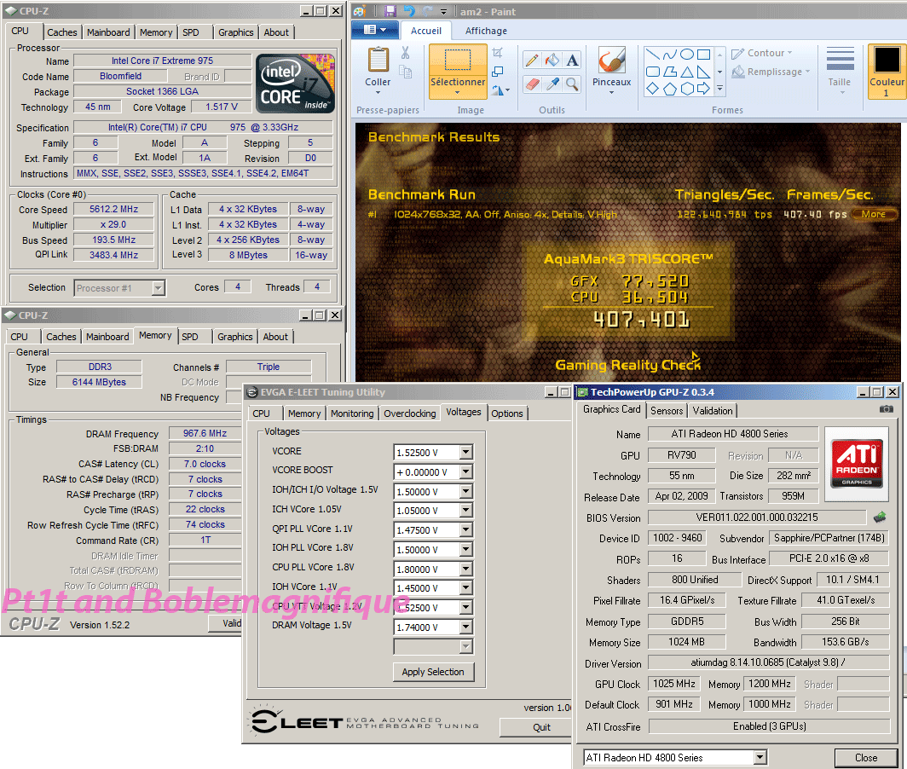Expand the Remplissage fill dropdown in Paint
This screenshot has height=769, width=907.
click(x=807, y=72)
